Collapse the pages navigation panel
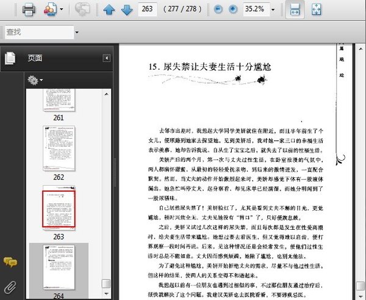Viewport: 366px width, 300px height. point(106,58)
